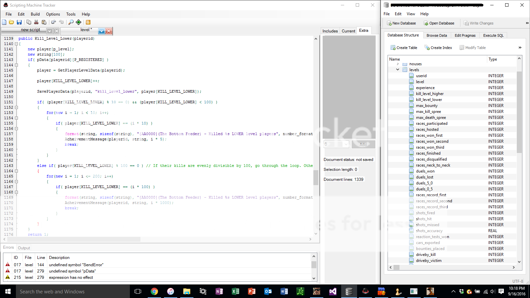This screenshot has height=298, width=530.
Task: Open Options menu in Scripting Machine Tracker
Action: click(53, 14)
